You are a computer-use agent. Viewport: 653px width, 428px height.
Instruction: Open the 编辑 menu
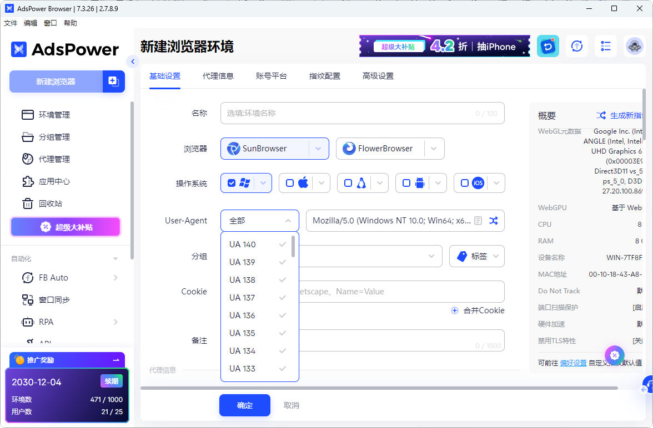pyautogui.click(x=31, y=23)
